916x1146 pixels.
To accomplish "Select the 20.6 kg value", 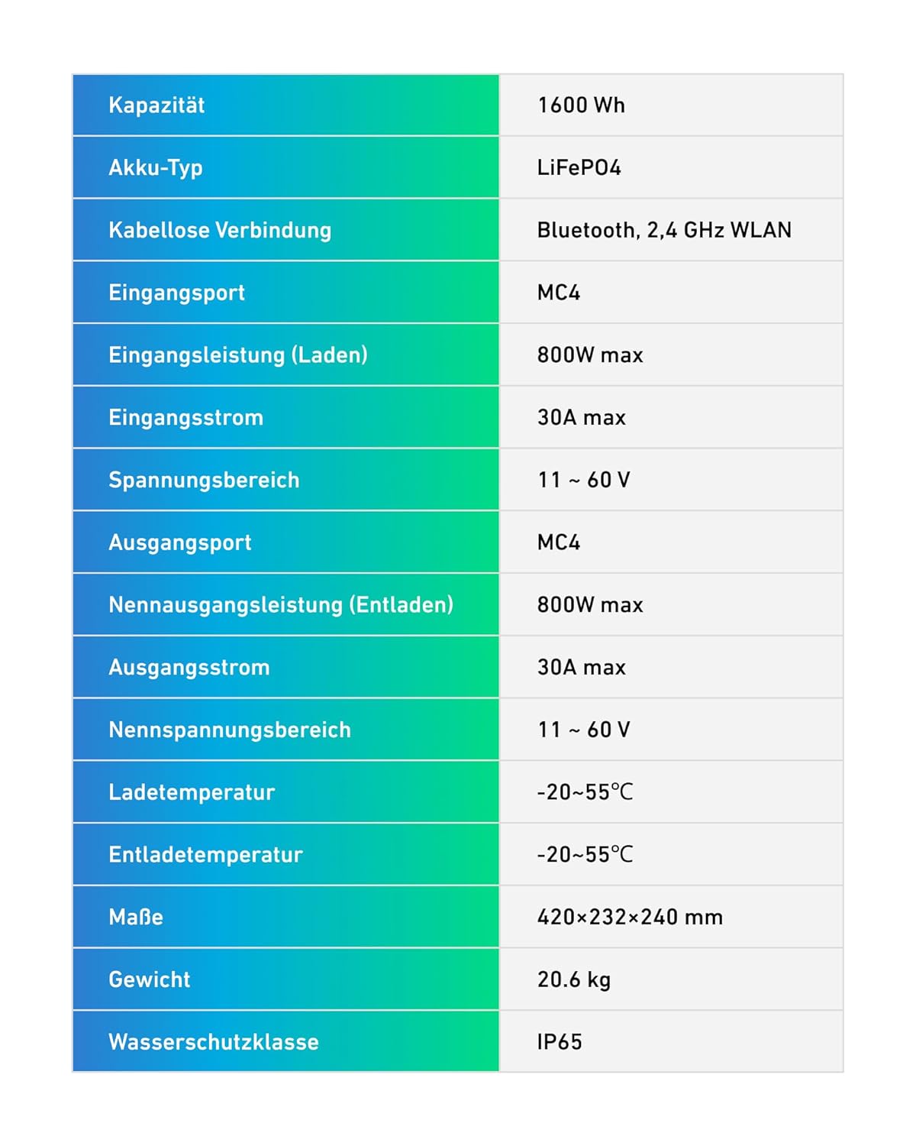I will tap(573, 980).
